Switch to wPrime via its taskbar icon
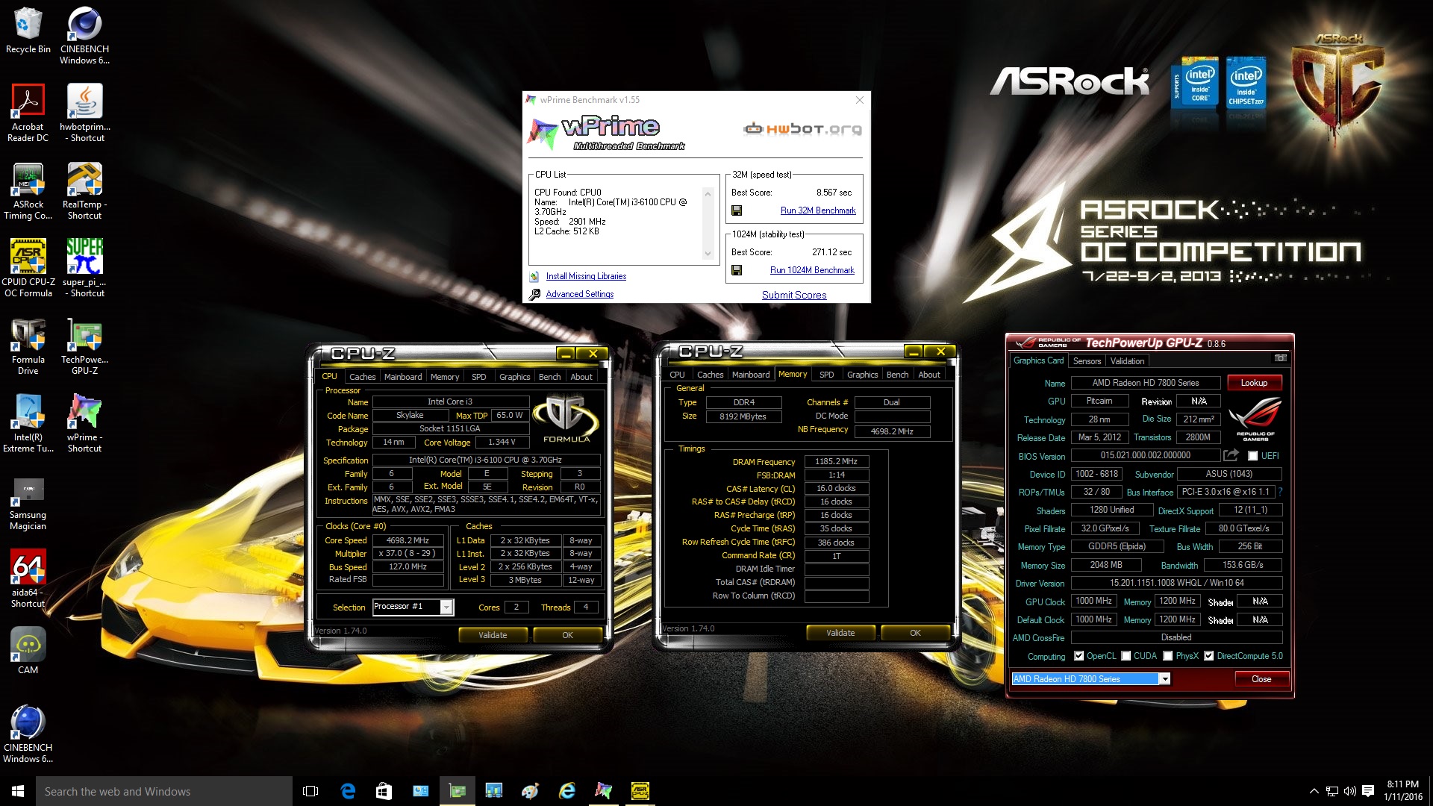Viewport: 1433px width, 806px height. (x=604, y=791)
